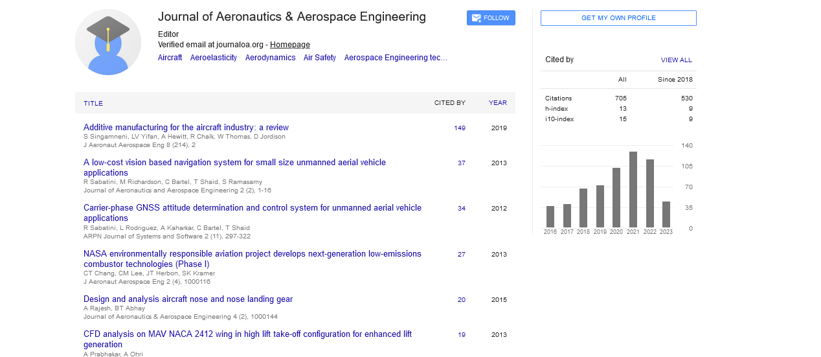The width and height of the screenshot is (821, 357).
Task: View the 149 citations count link
Action: click(460, 128)
